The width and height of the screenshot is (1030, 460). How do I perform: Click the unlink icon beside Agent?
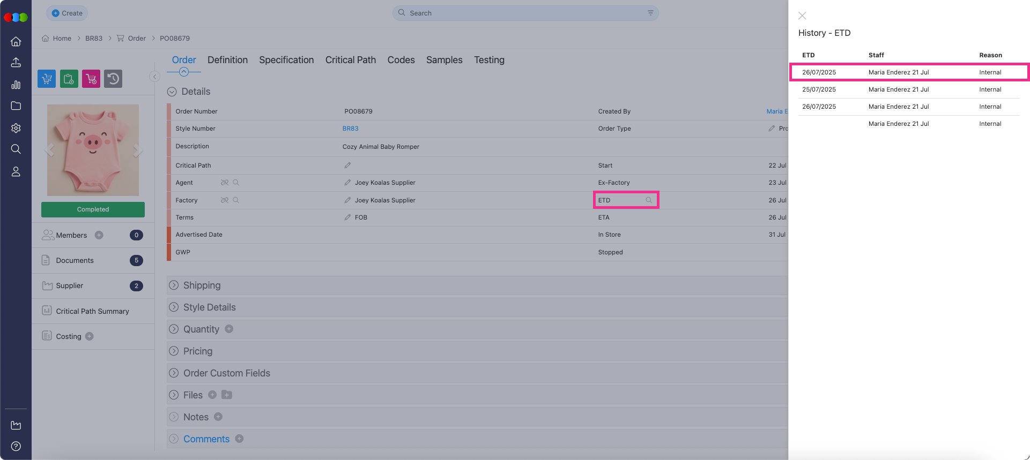(225, 183)
